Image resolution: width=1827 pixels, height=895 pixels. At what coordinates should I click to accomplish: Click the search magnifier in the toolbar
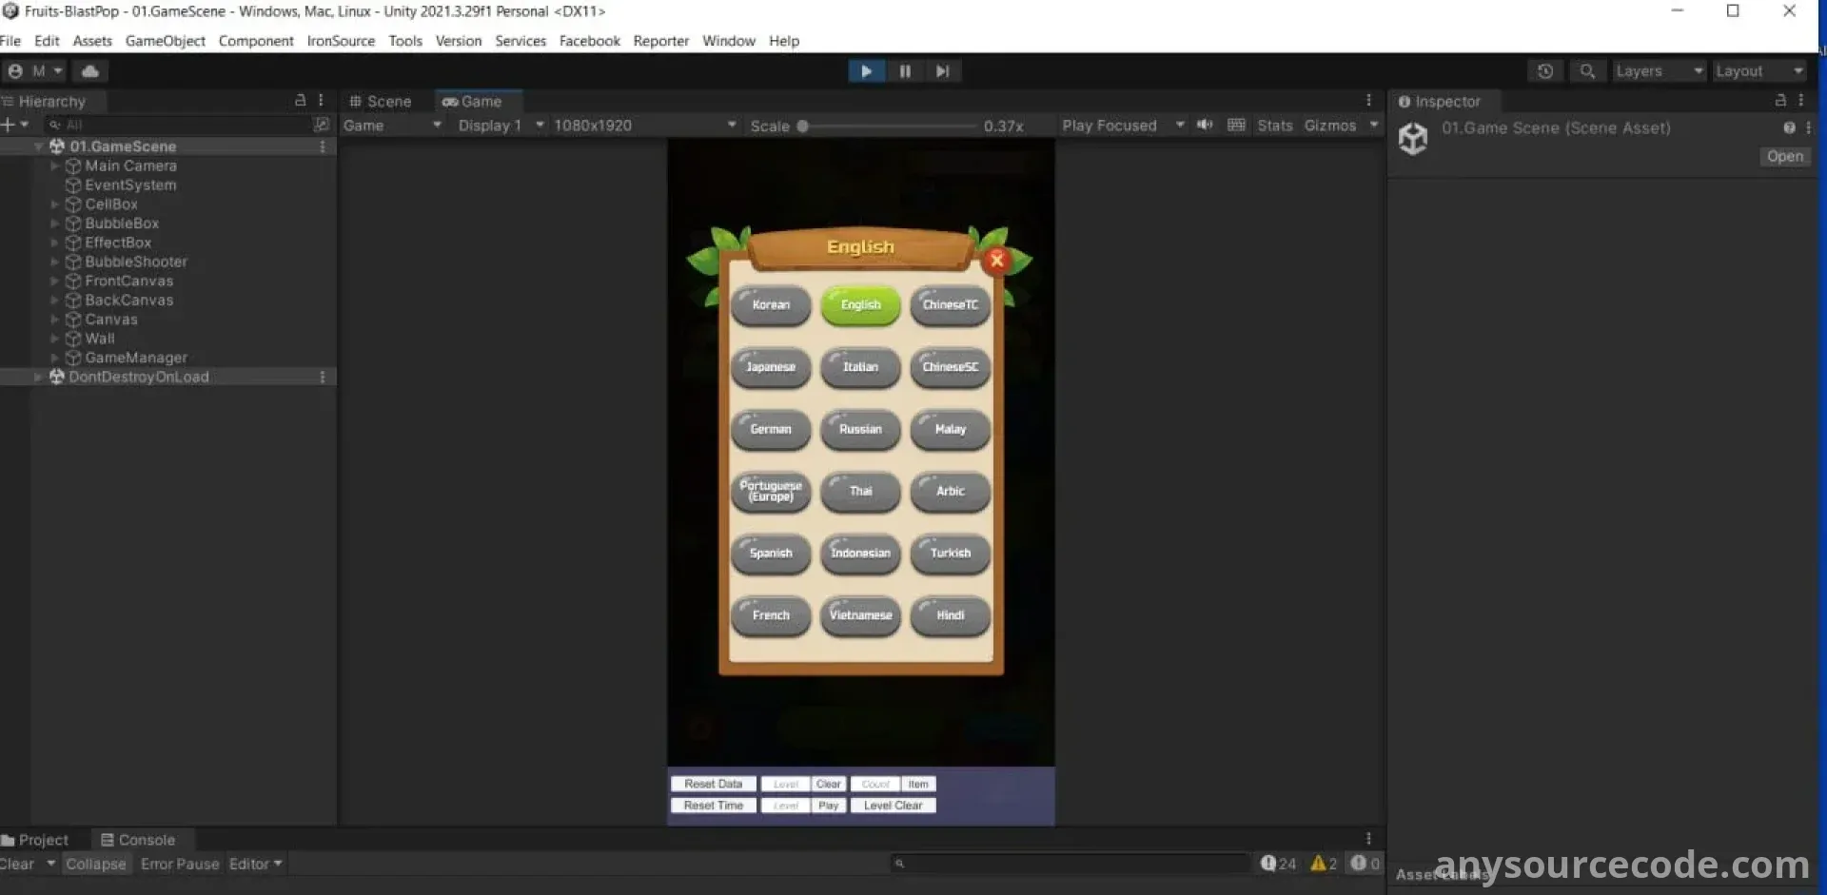1586,71
